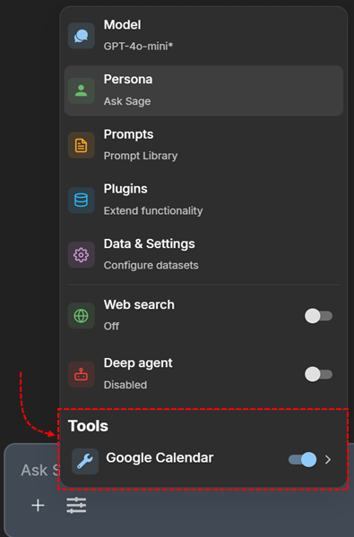This screenshot has width=354, height=537.
Task: Expand Google Calendar options with chevron arrow
Action: 328,460
